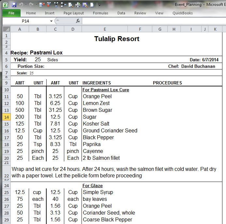Viewport: 226px width, 224px height.
Task: Open the File tab
Action: point(11,13)
